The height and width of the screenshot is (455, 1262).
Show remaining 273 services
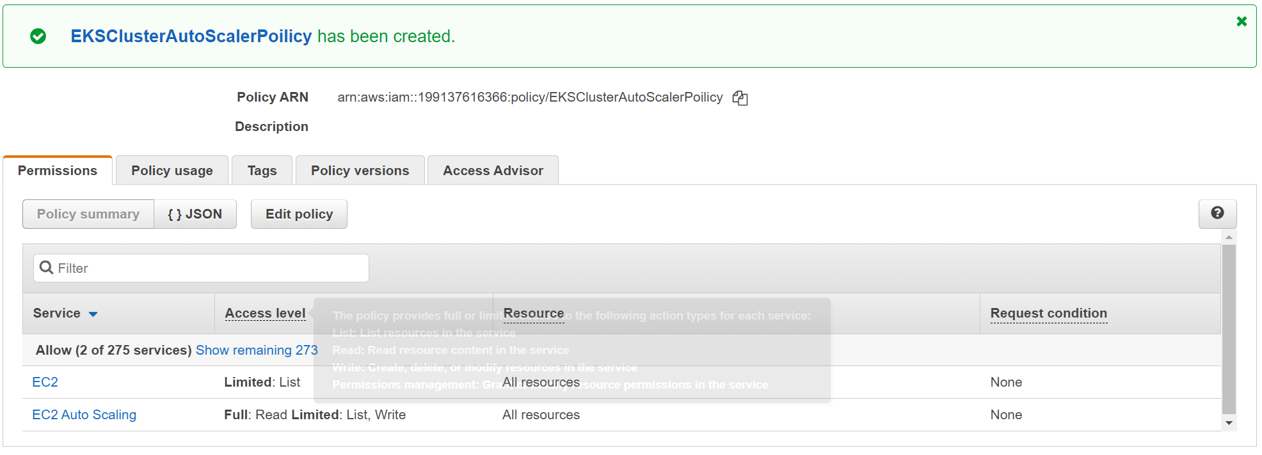tap(257, 350)
